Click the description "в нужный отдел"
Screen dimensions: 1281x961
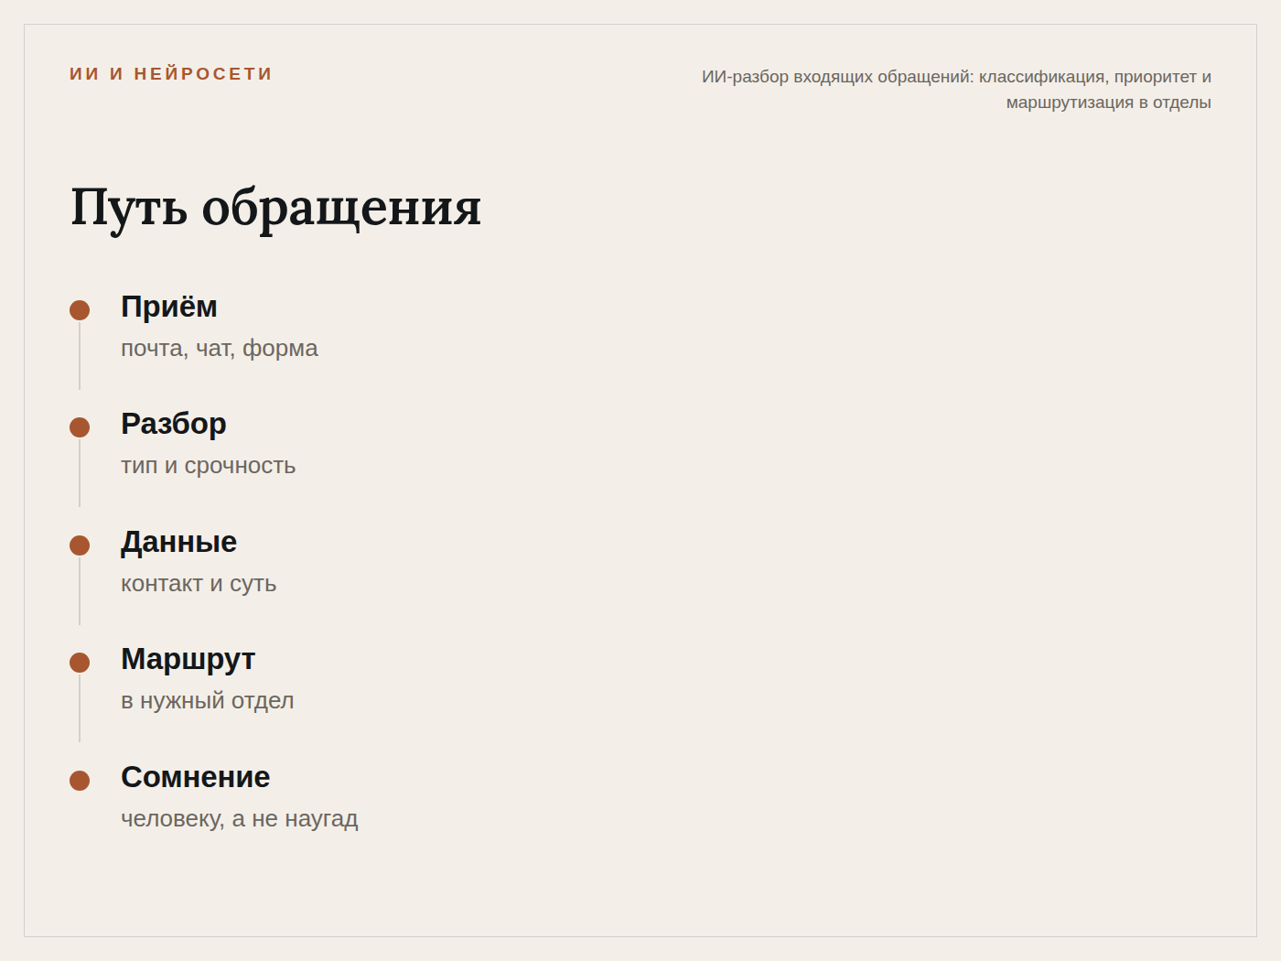tap(208, 701)
